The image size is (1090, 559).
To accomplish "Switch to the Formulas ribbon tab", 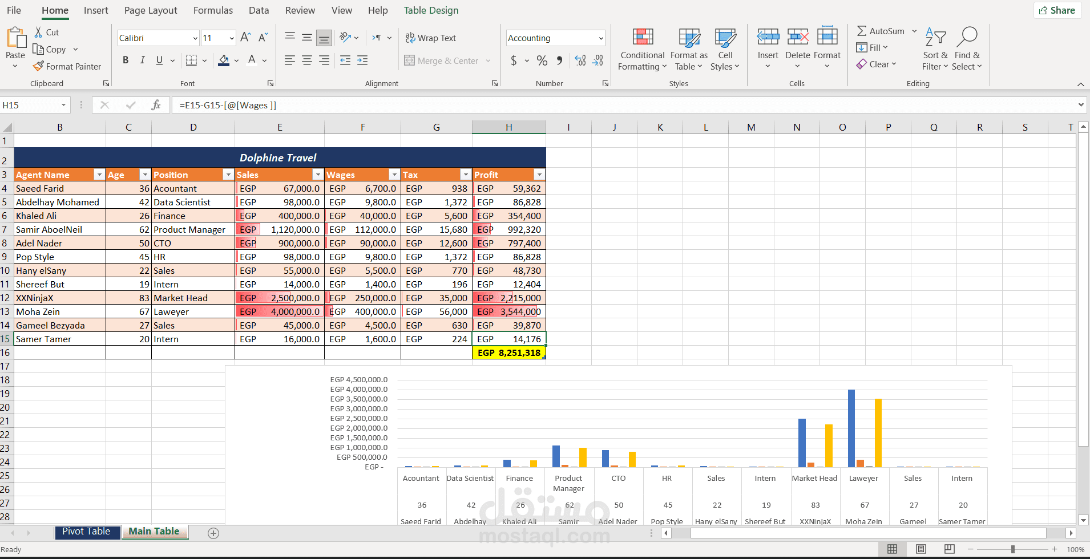I will point(213,10).
